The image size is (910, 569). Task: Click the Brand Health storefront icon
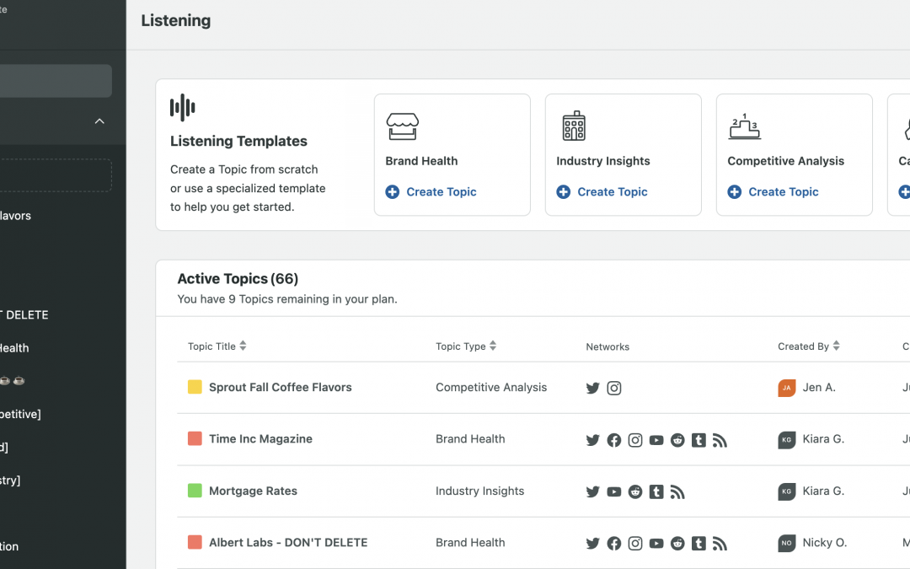402,126
